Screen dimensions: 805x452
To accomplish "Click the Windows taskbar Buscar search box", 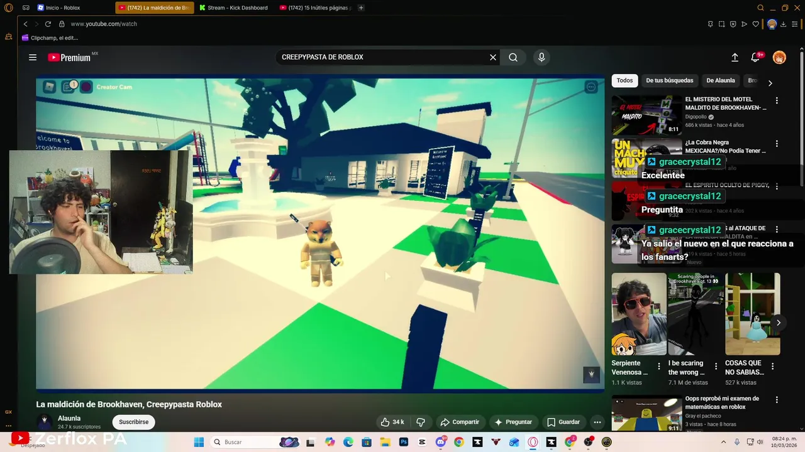I will (256, 442).
